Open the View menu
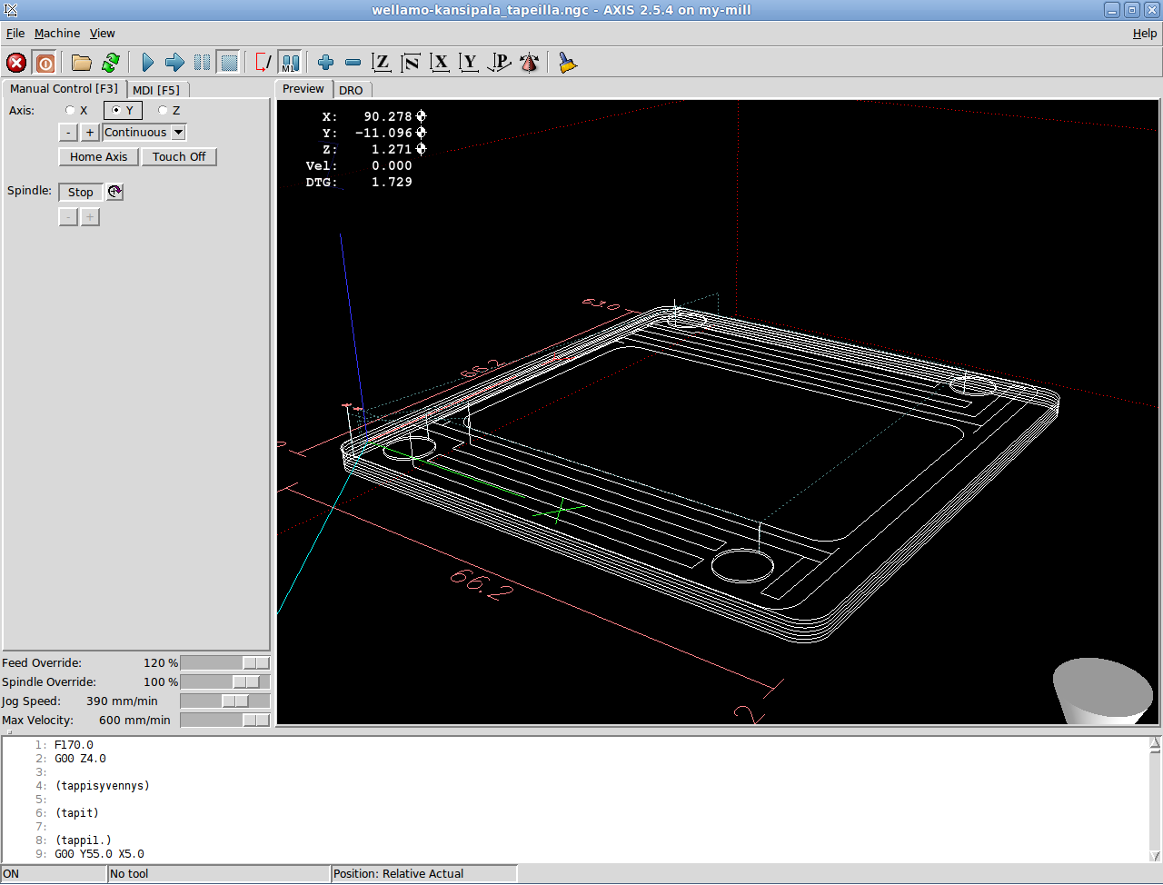The height and width of the screenshot is (885, 1163). point(102,34)
